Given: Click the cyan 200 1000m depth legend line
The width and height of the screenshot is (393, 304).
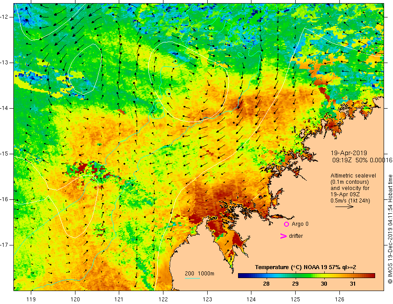Looking at the screenshot, I should point(192,278).
